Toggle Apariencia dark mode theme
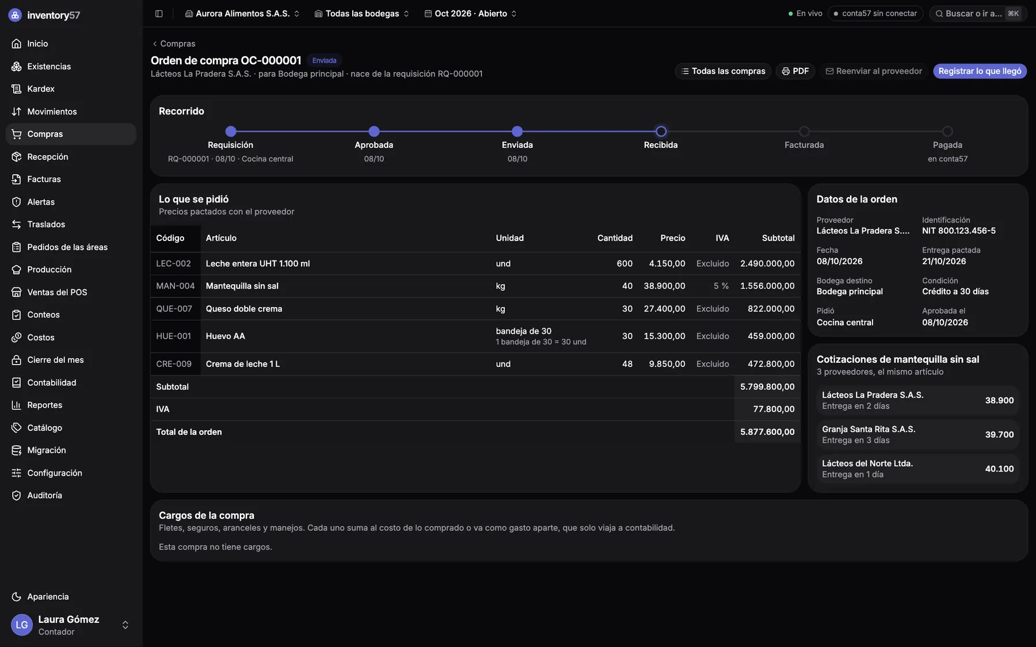This screenshot has height=647, width=1036. tap(70, 596)
